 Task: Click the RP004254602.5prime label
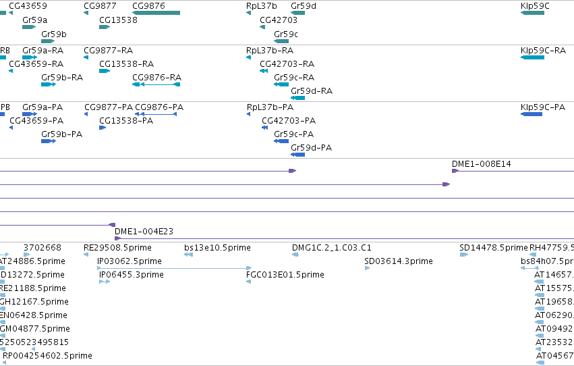pos(48,356)
